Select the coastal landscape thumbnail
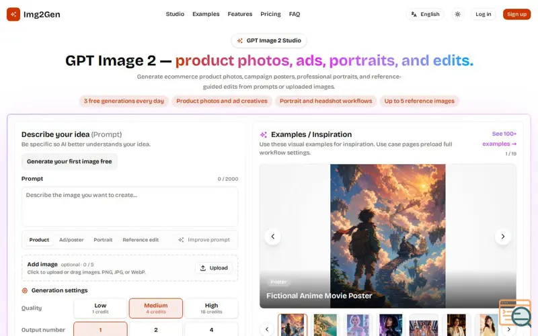The height and width of the screenshot is (336, 538). pos(325,325)
